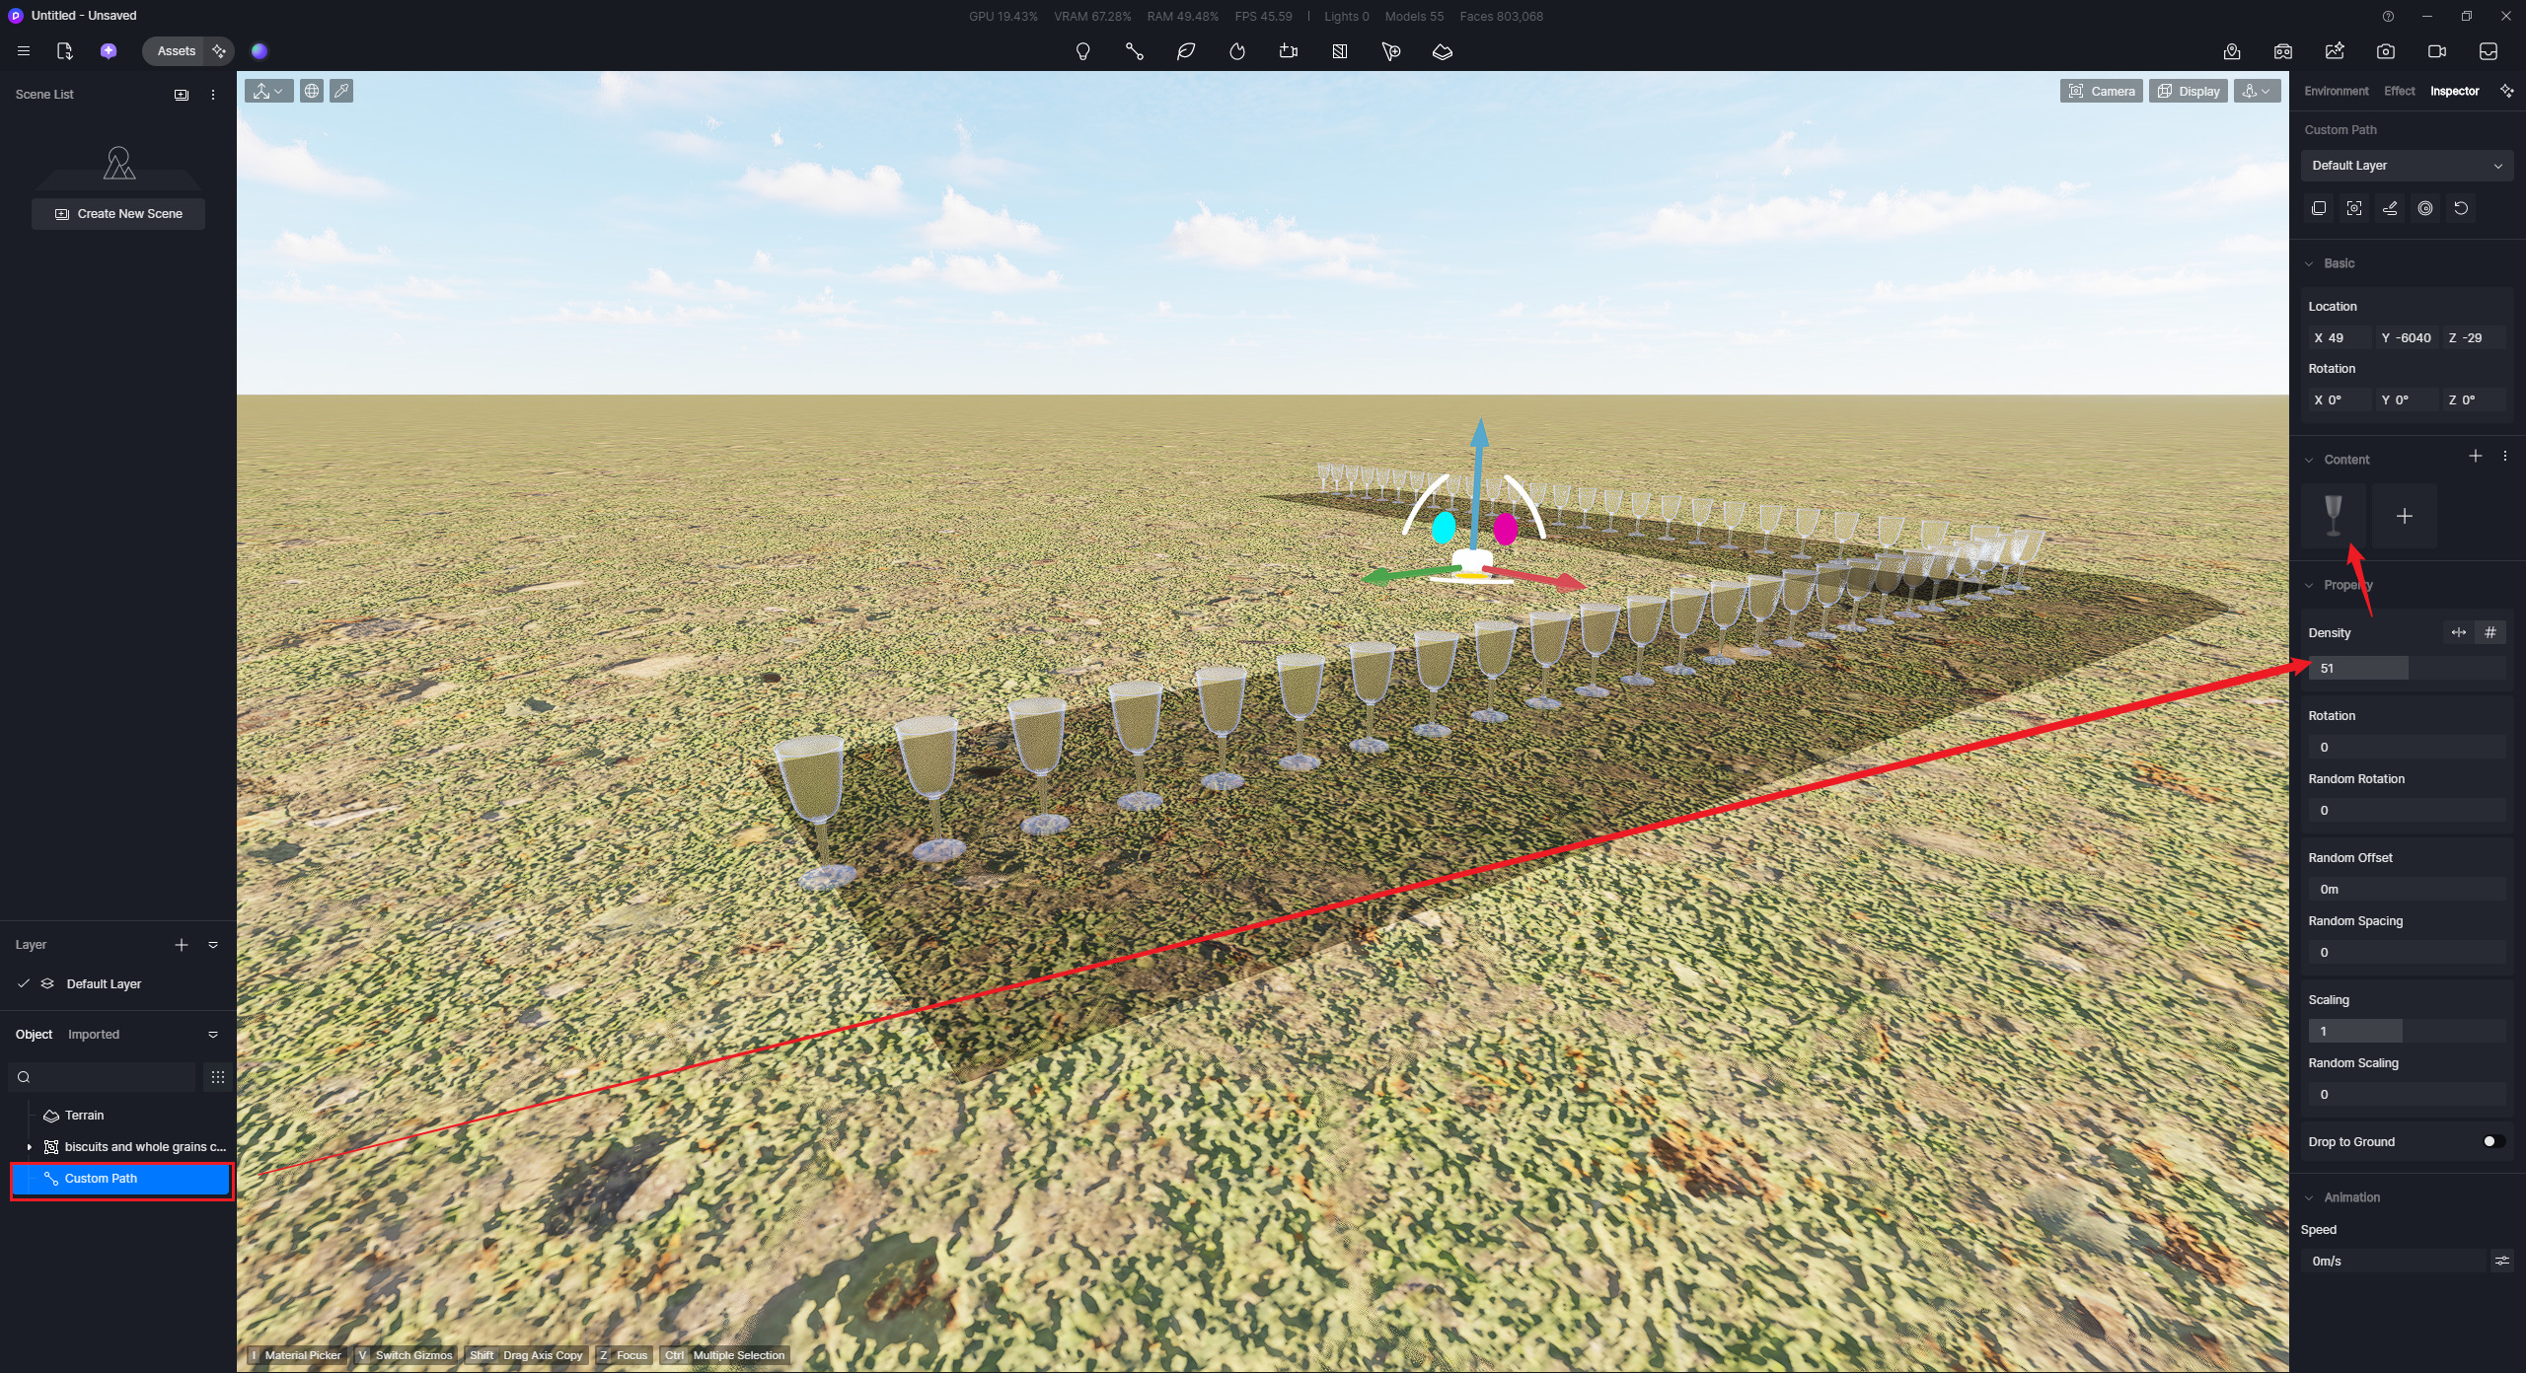Switch to the Environment tab
2526x1373 pixels.
[2336, 91]
